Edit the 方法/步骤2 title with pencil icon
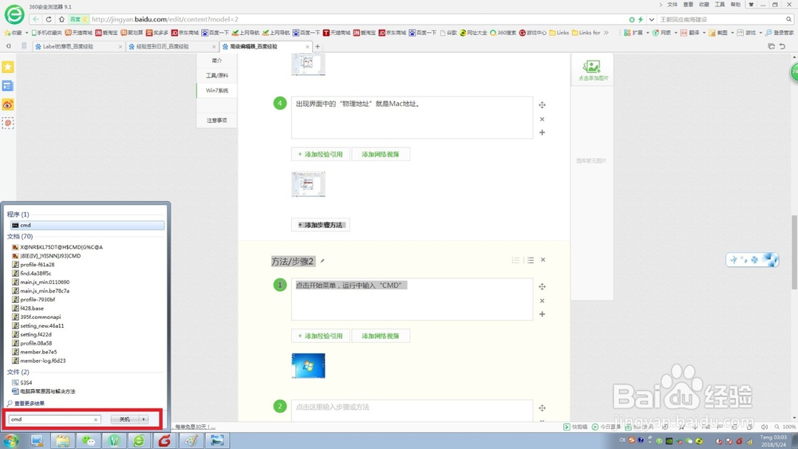Screen dimensions: 798x449 [322, 261]
